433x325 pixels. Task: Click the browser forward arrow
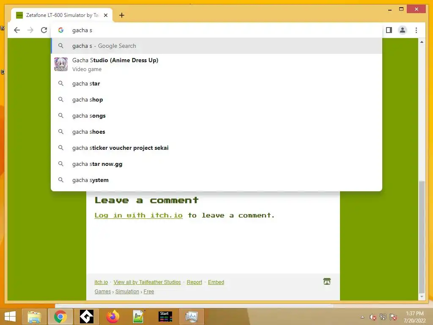[30, 30]
